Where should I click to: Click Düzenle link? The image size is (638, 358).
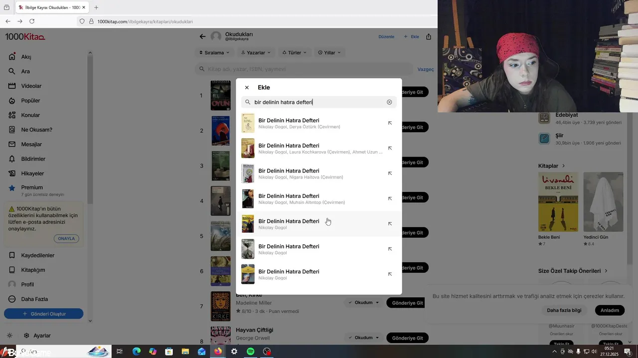click(x=386, y=37)
